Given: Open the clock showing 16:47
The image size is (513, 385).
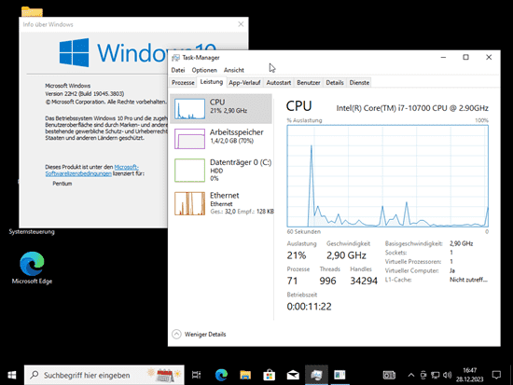Looking at the screenshot, I should (470, 375).
